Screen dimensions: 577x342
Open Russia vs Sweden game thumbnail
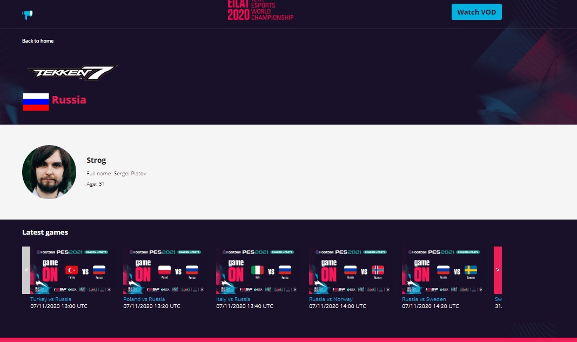tap(444, 270)
